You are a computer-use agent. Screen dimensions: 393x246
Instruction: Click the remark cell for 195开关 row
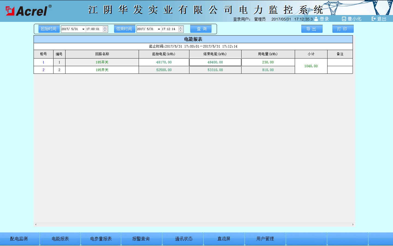point(340,70)
